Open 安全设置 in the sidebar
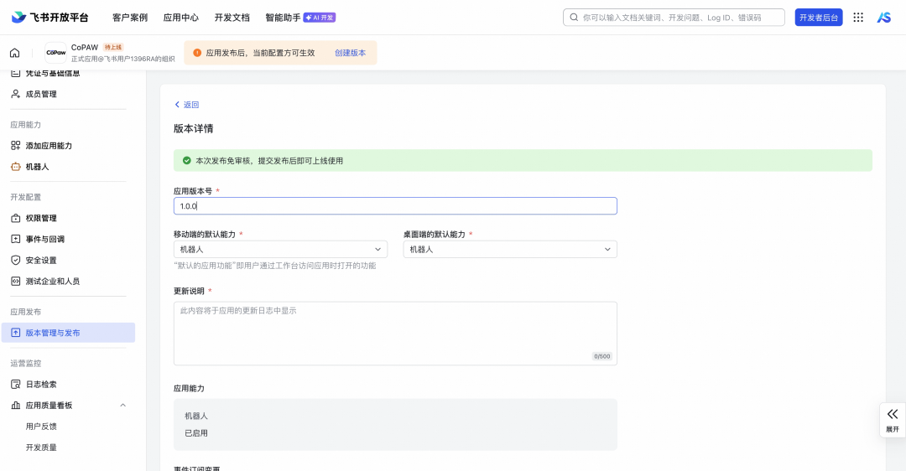 tap(41, 260)
